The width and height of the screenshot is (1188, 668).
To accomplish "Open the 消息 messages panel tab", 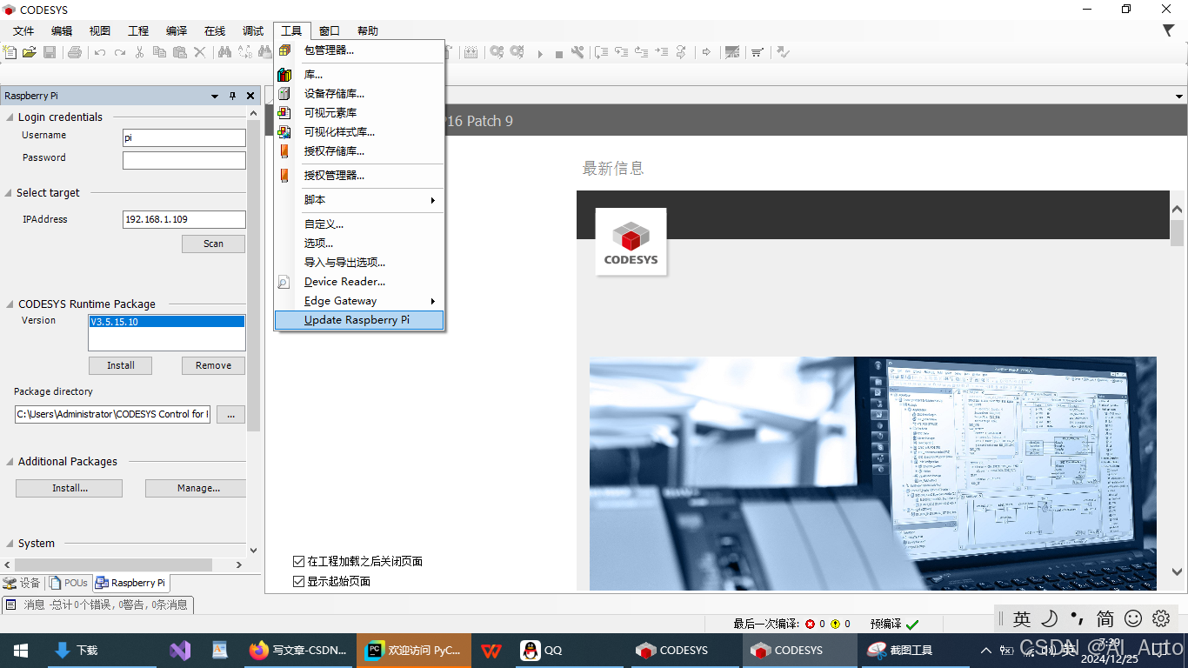I will (x=97, y=605).
